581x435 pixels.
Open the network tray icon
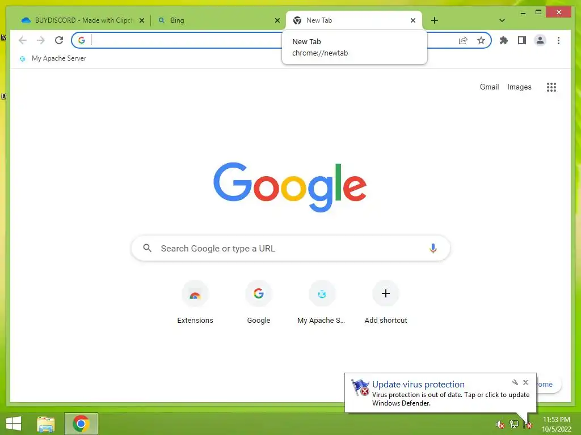513,424
